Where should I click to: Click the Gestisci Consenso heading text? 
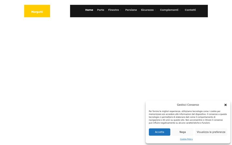click(x=188, y=105)
